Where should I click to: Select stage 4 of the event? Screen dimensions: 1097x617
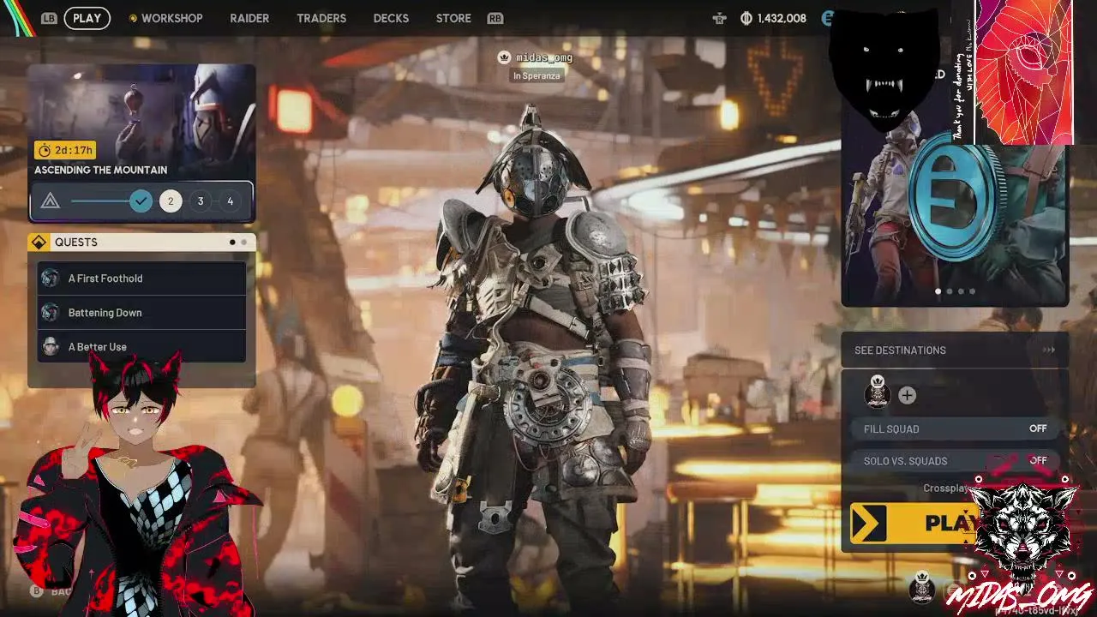[230, 201]
